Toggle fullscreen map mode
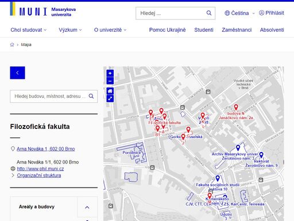The height and width of the screenshot is (221, 294). coord(110,98)
